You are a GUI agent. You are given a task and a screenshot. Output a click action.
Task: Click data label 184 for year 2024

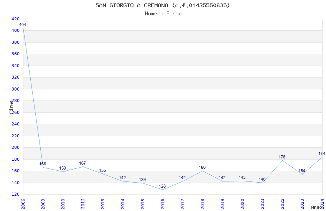pos(322,153)
